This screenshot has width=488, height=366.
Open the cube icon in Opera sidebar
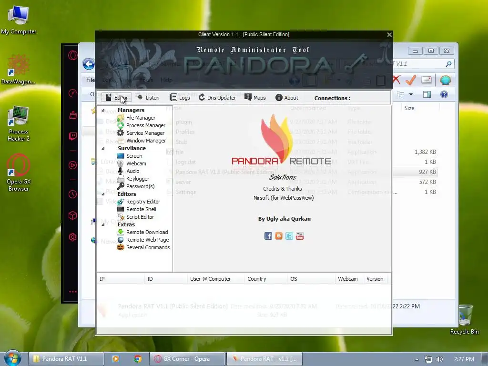pos(73,215)
